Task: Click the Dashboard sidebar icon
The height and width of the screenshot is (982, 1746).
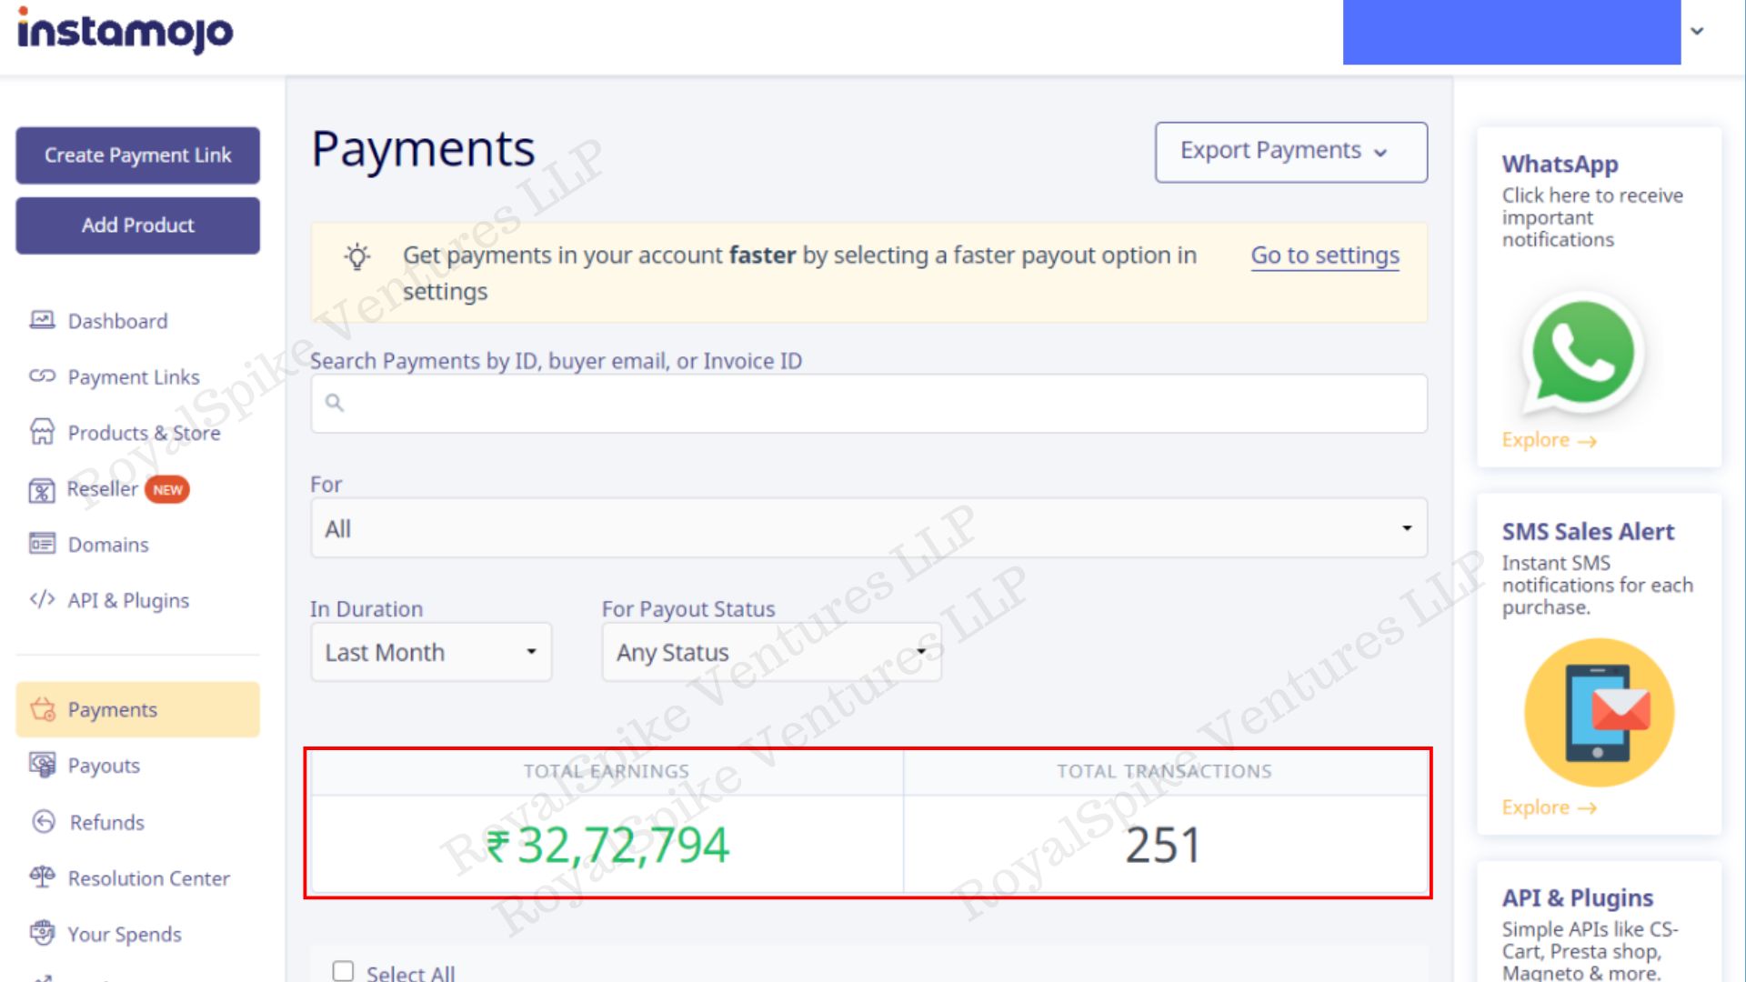Action: pyautogui.click(x=42, y=320)
